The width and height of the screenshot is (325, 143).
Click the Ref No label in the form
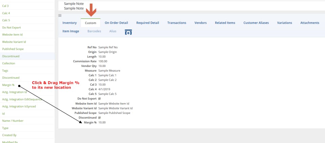click(92, 47)
